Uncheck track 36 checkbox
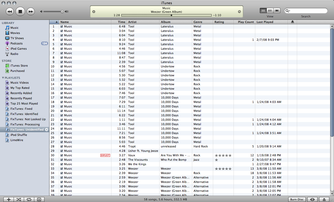Image resolution: width=334 pixels, height=202 pixels. pyautogui.click(x=62, y=182)
